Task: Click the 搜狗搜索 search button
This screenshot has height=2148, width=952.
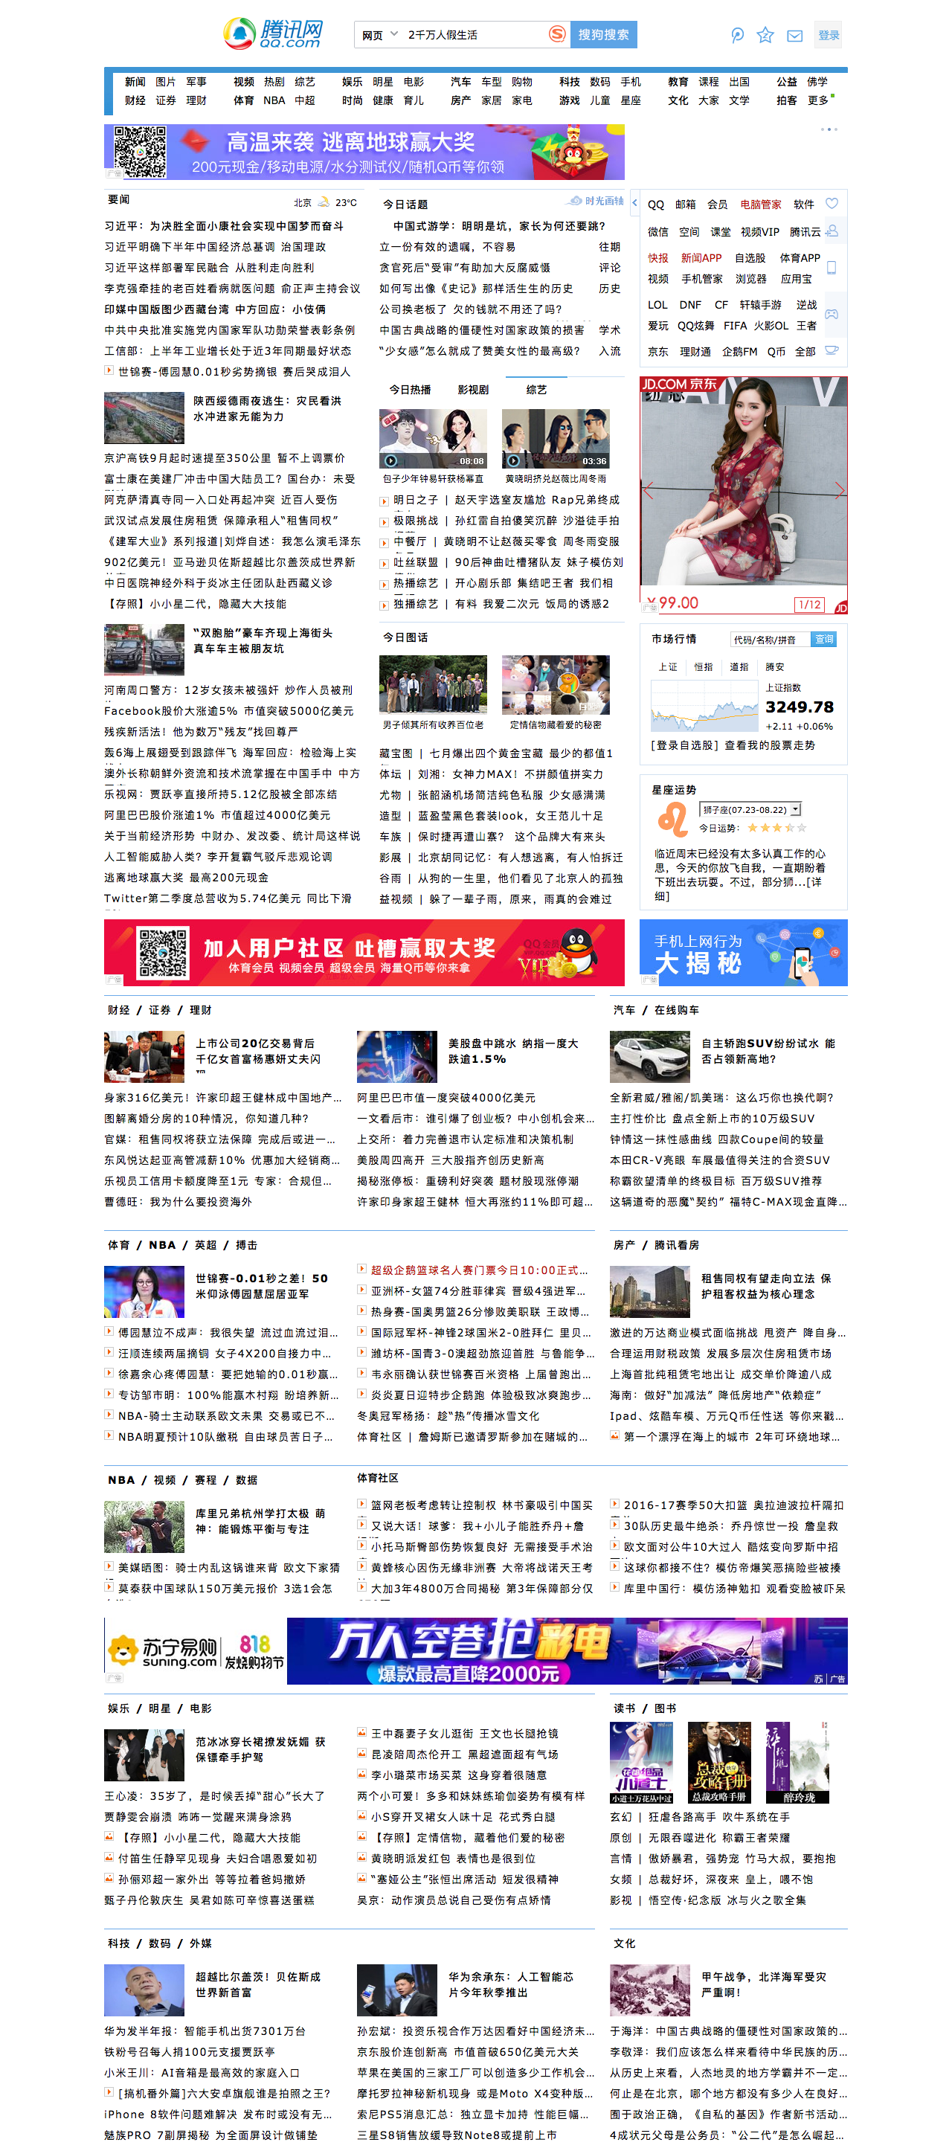Action: [603, 35]
